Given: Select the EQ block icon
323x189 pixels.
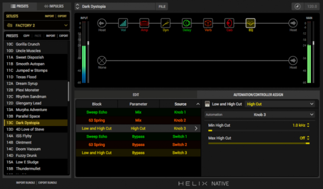Looking at the screenshot, I should (250, 23).
